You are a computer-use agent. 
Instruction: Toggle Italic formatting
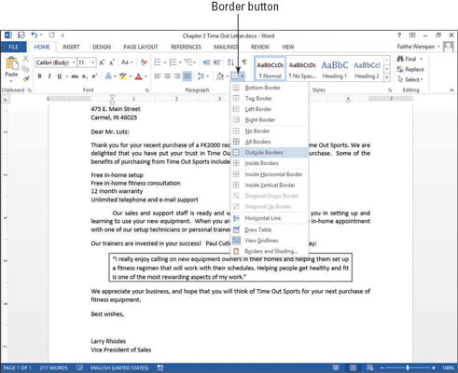click(49, 76)
